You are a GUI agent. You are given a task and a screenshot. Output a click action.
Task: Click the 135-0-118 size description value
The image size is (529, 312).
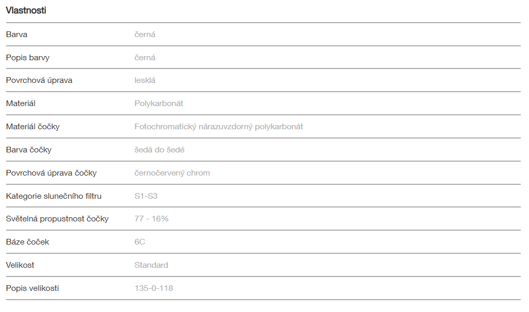(154, 288)
